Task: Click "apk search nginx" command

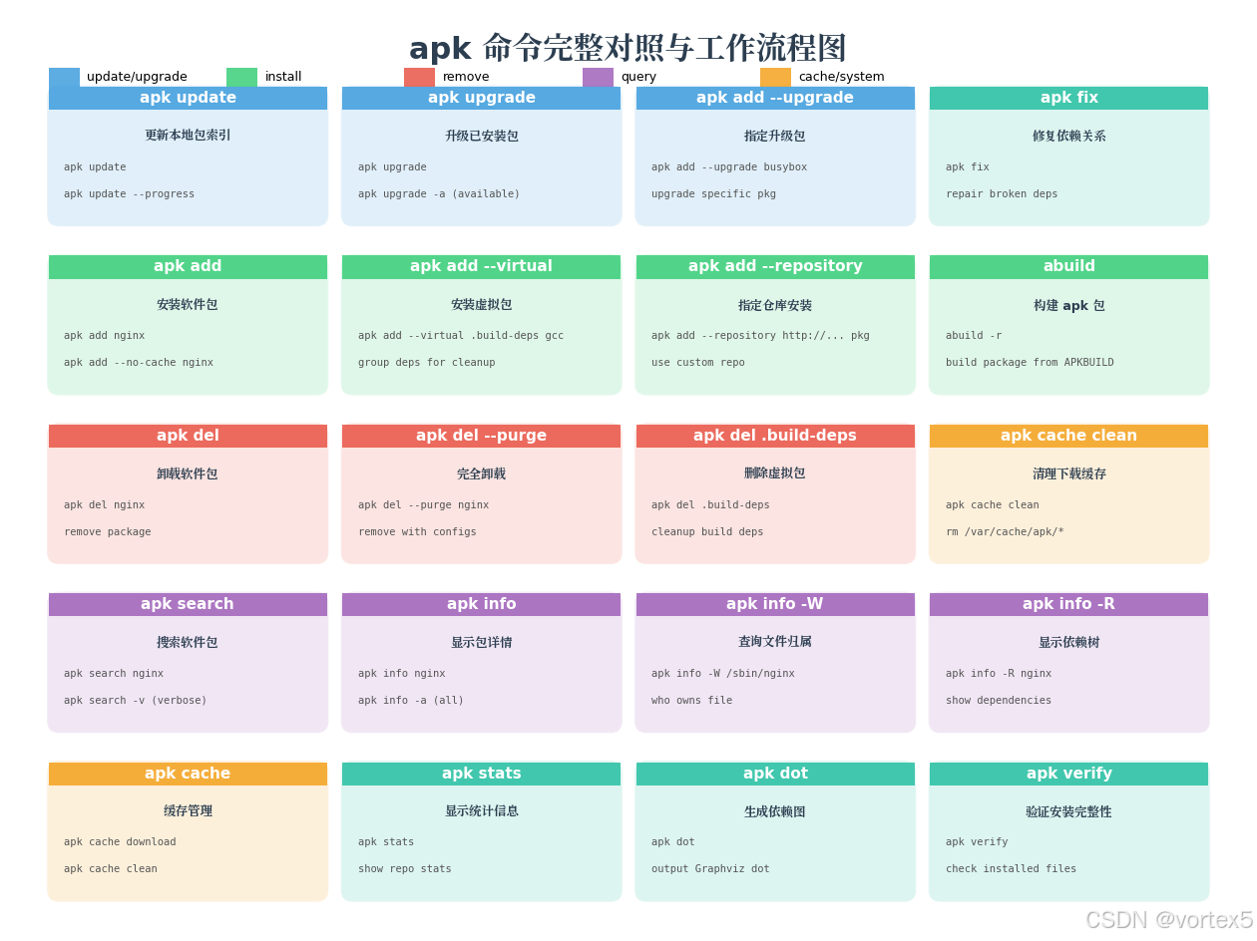Action: (x=114, y=674)
